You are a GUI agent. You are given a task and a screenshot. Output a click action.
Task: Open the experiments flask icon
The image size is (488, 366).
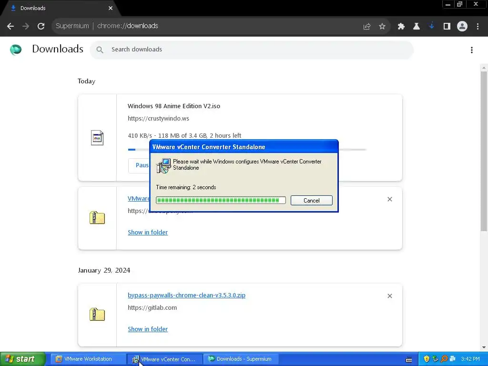pyautogui.click(x=417, y=27)
